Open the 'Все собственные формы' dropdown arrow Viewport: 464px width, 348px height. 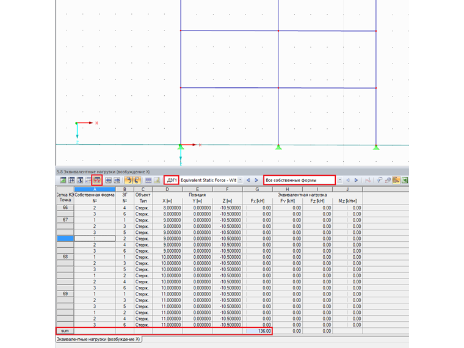click(339, 180)
